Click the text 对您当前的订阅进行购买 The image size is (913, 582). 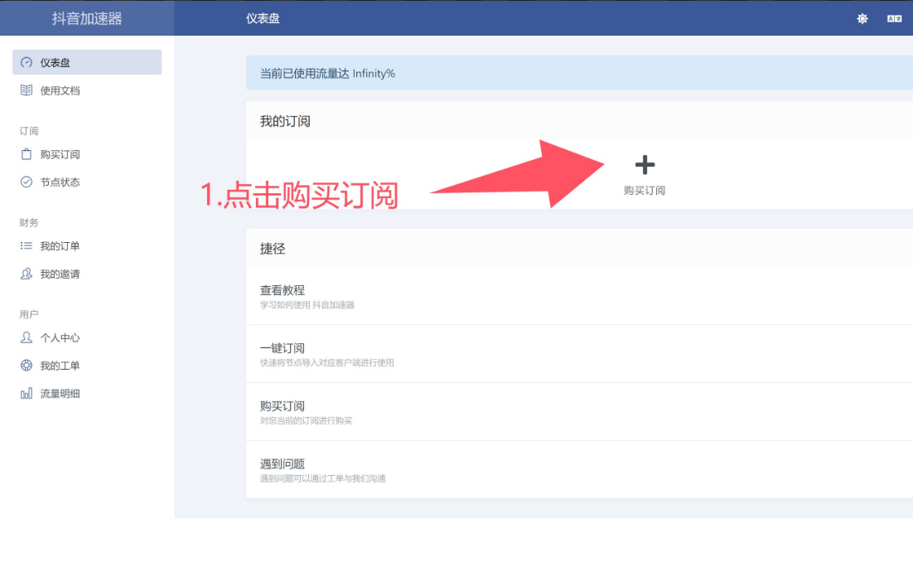coord(306,420)
